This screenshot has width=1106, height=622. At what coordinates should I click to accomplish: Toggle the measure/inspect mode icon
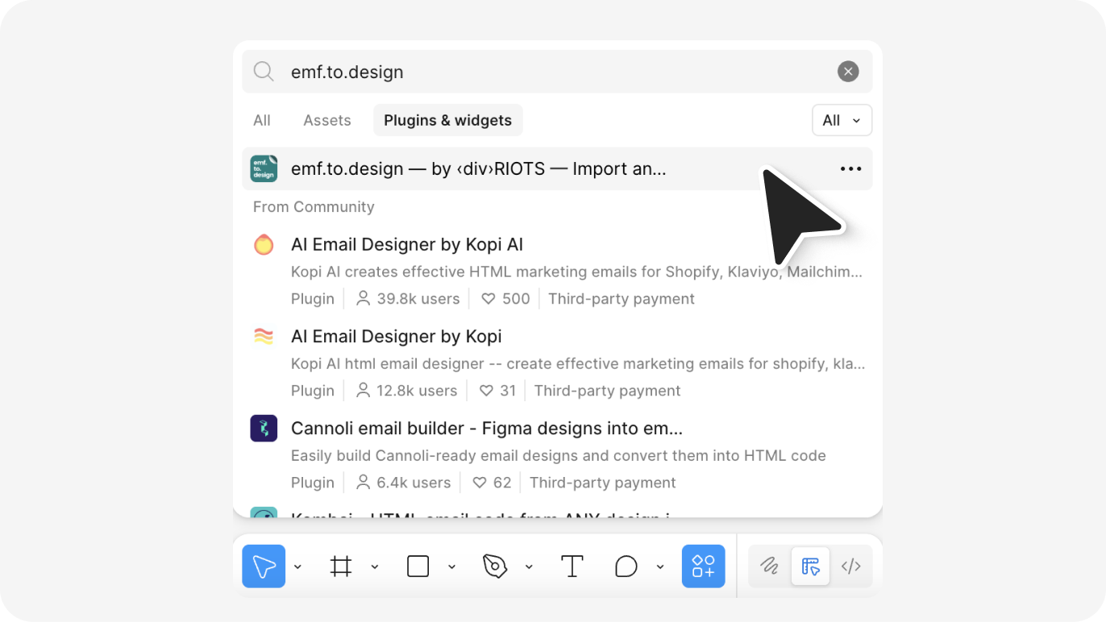click(x=810, y=566)
